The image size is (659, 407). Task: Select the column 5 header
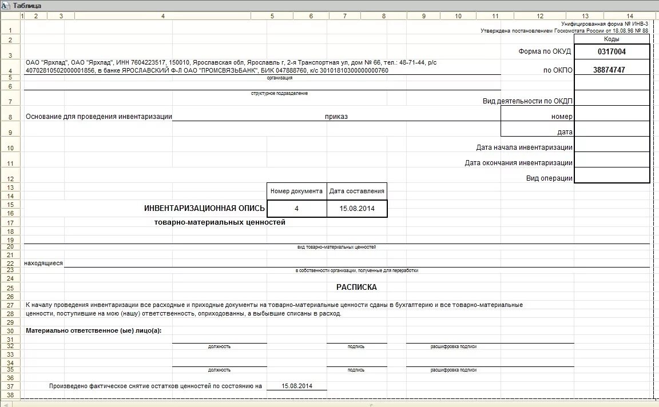tap(272, 16)
